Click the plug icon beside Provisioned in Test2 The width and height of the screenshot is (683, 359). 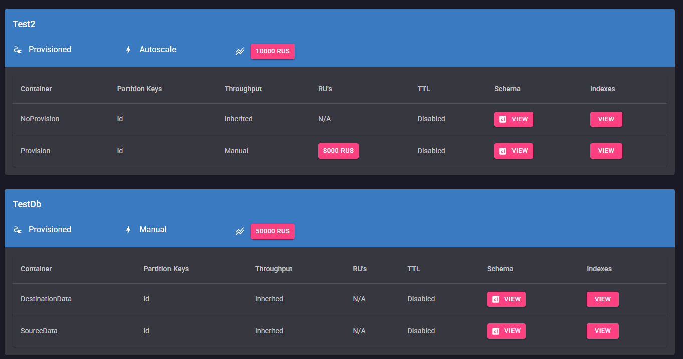tap(17, 50)
